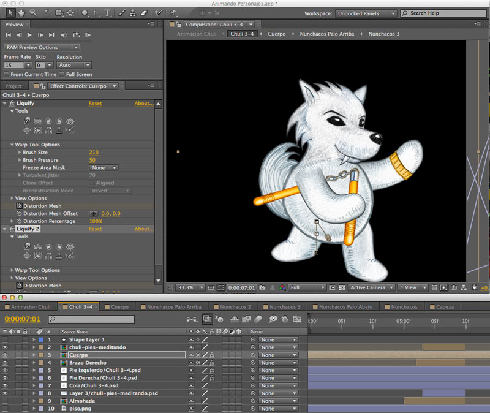The image size is (490, 413).
Task: Take snapshot with camera icon
Action: (262, 287)
